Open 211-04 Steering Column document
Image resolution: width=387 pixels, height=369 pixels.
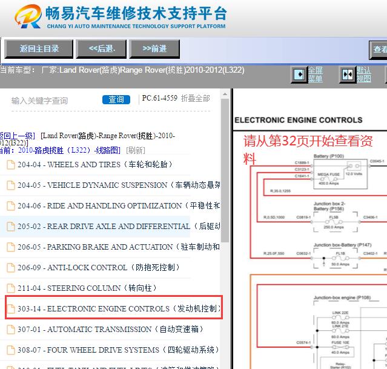[87, 288]
